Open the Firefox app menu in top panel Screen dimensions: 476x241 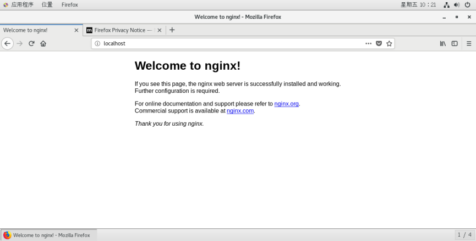69,4
